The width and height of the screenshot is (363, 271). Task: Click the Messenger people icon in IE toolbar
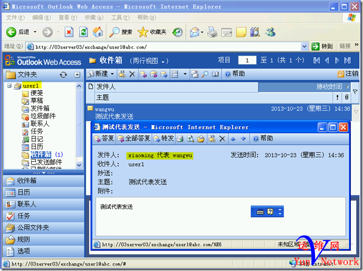(x=270, y=32)
